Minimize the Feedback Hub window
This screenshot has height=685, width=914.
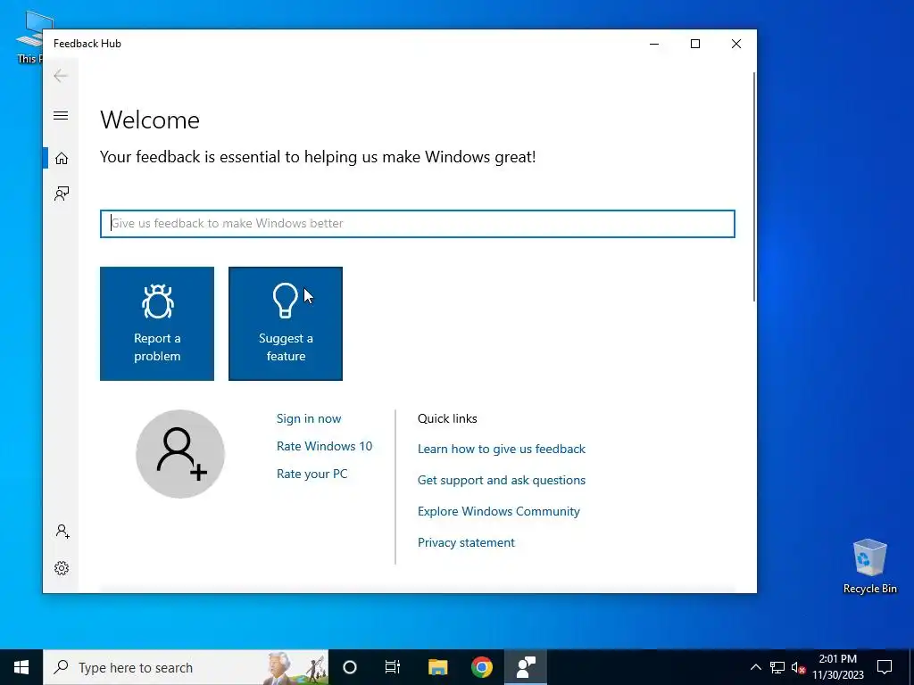(x=654, y=44)
